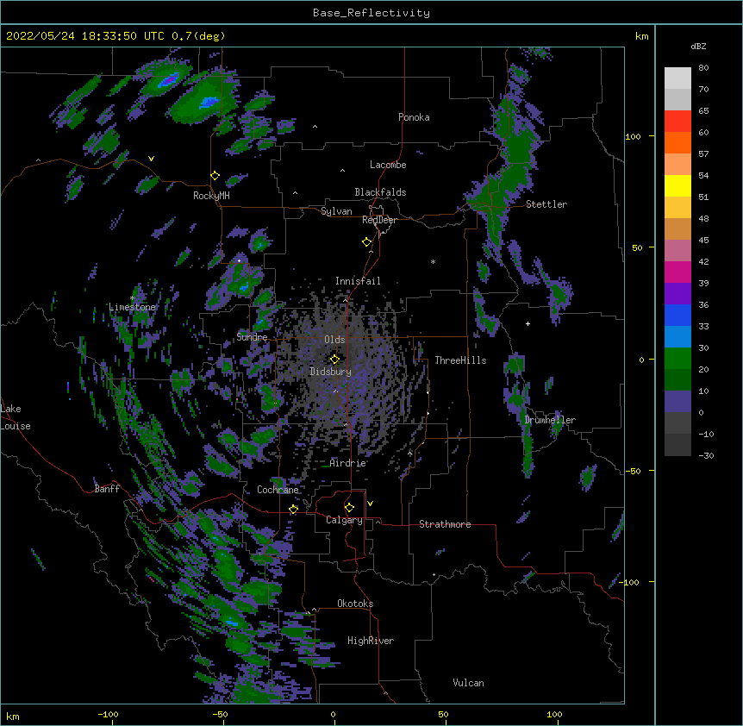The image size is (743, 726).
Task: Click the orange 60-57 dBZ legend swatch
Action: tap(677, 142)
